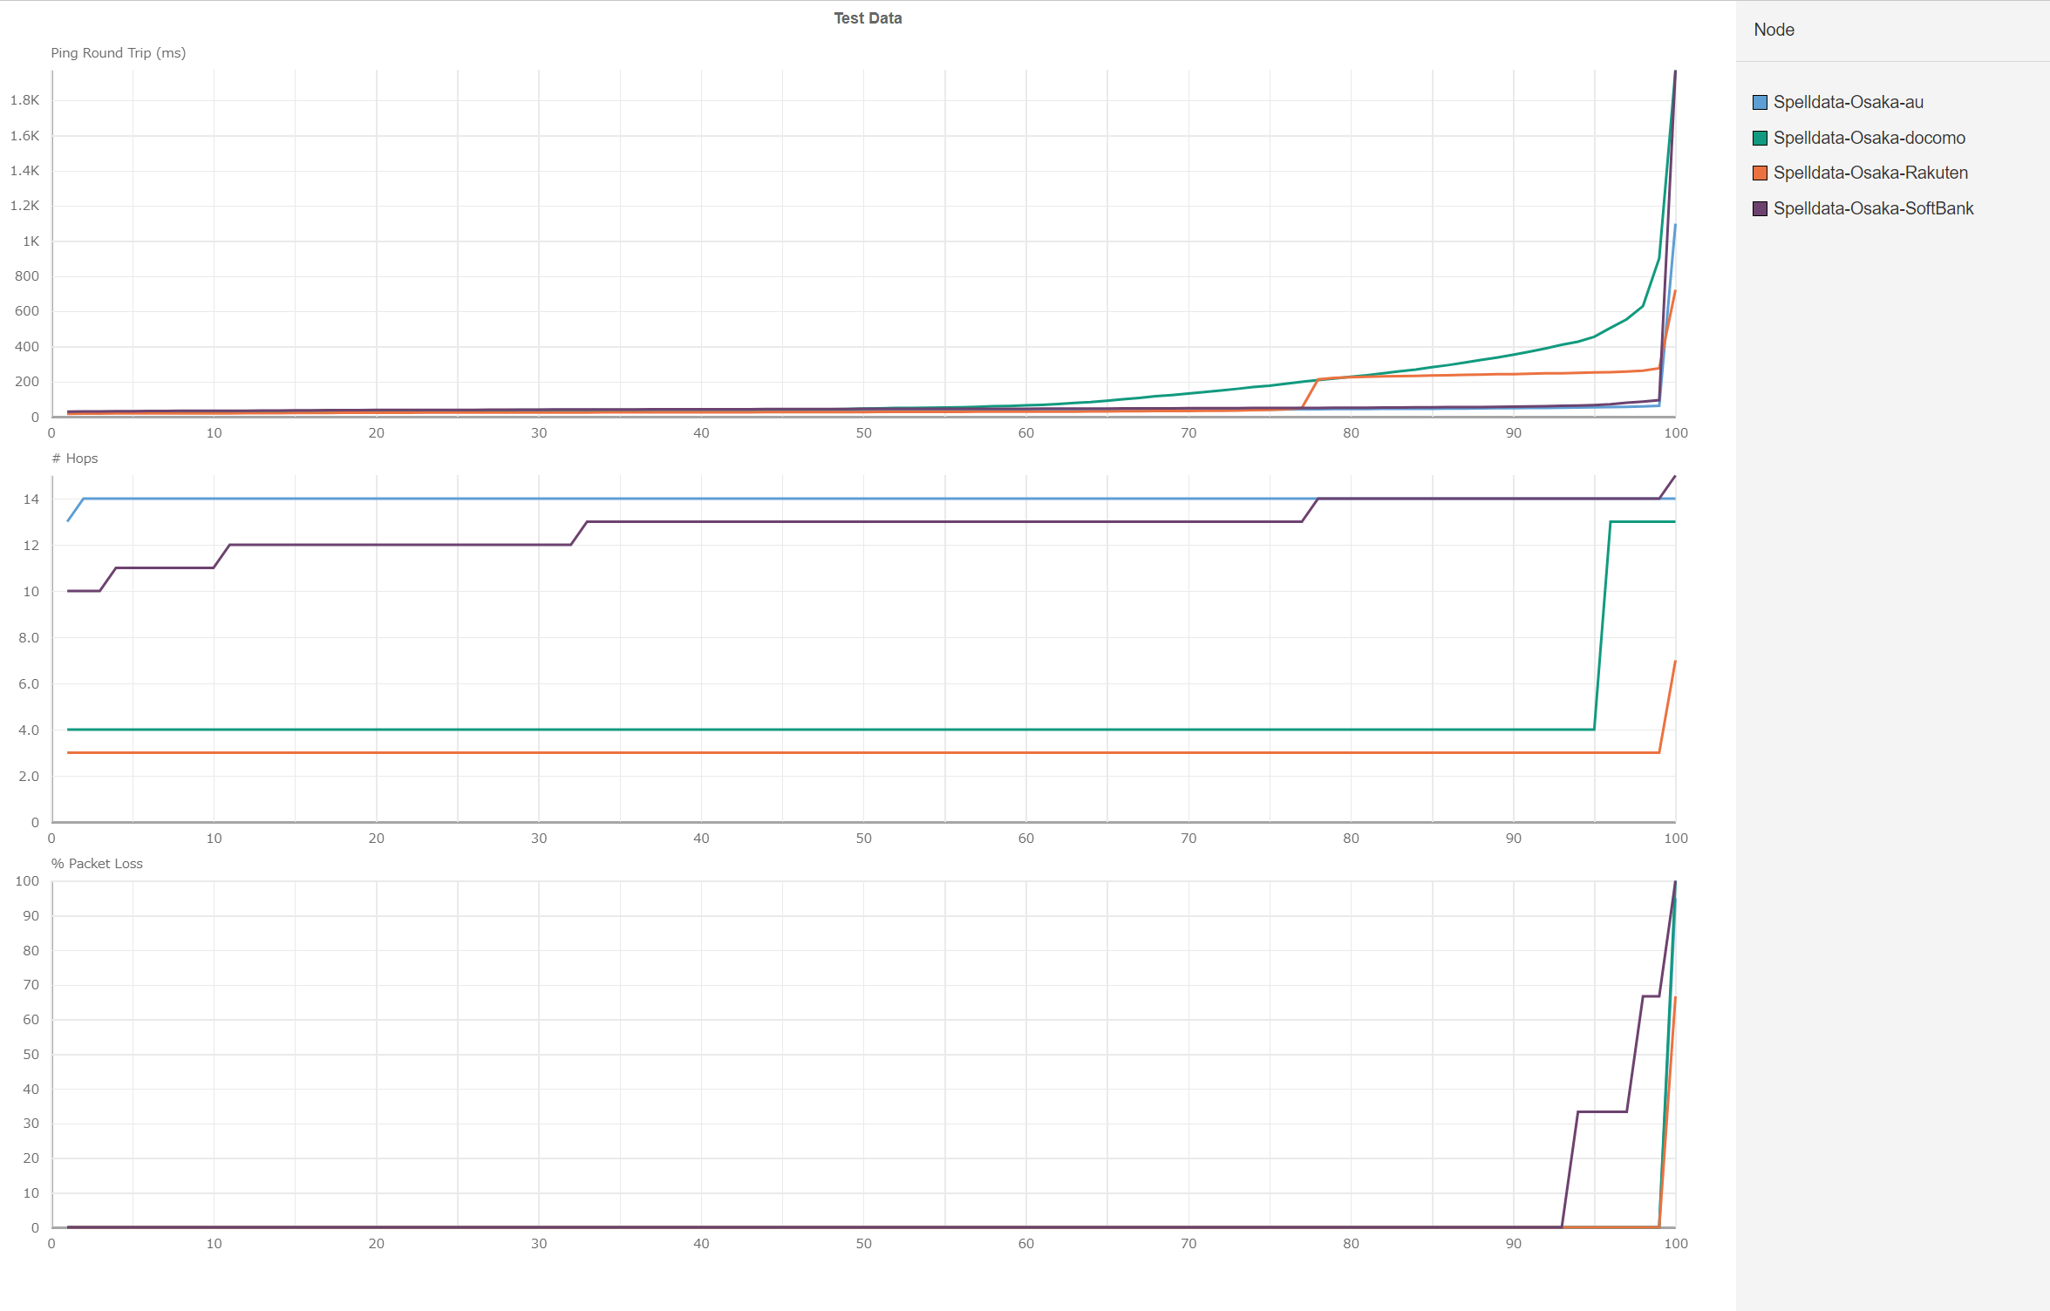2050x1311 pixels.
Task: Click the 1K label on ping chart axis
Action: tap(31, 241)
